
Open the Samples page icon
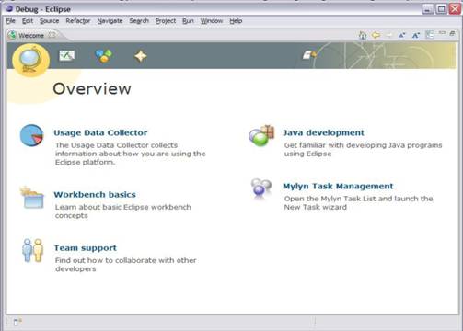(104, 56)
